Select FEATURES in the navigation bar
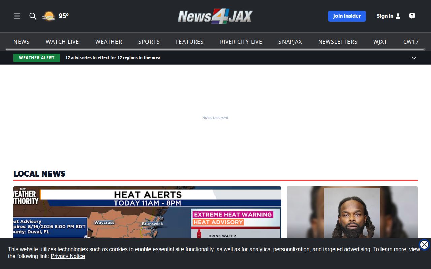The image size is (431, 269). tap(190, 42)
